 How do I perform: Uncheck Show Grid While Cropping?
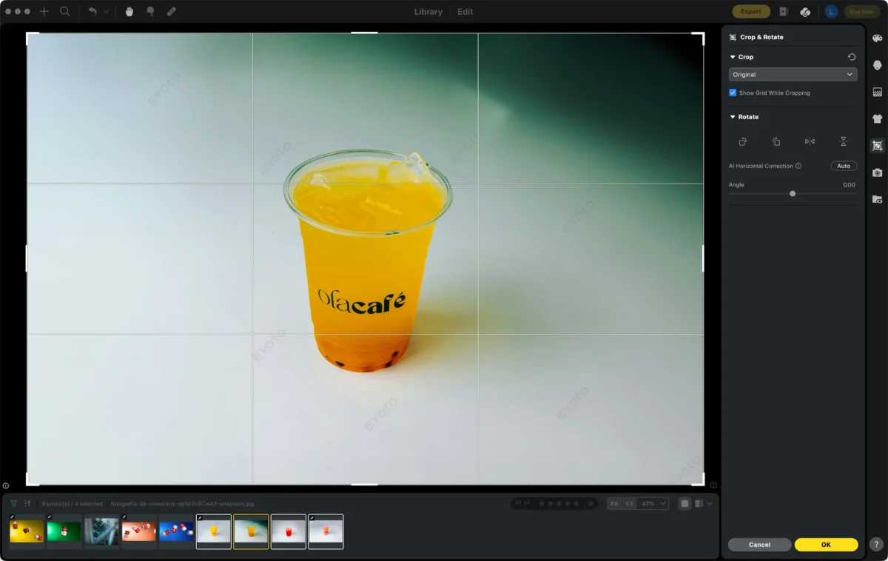(x=733, y=93)
